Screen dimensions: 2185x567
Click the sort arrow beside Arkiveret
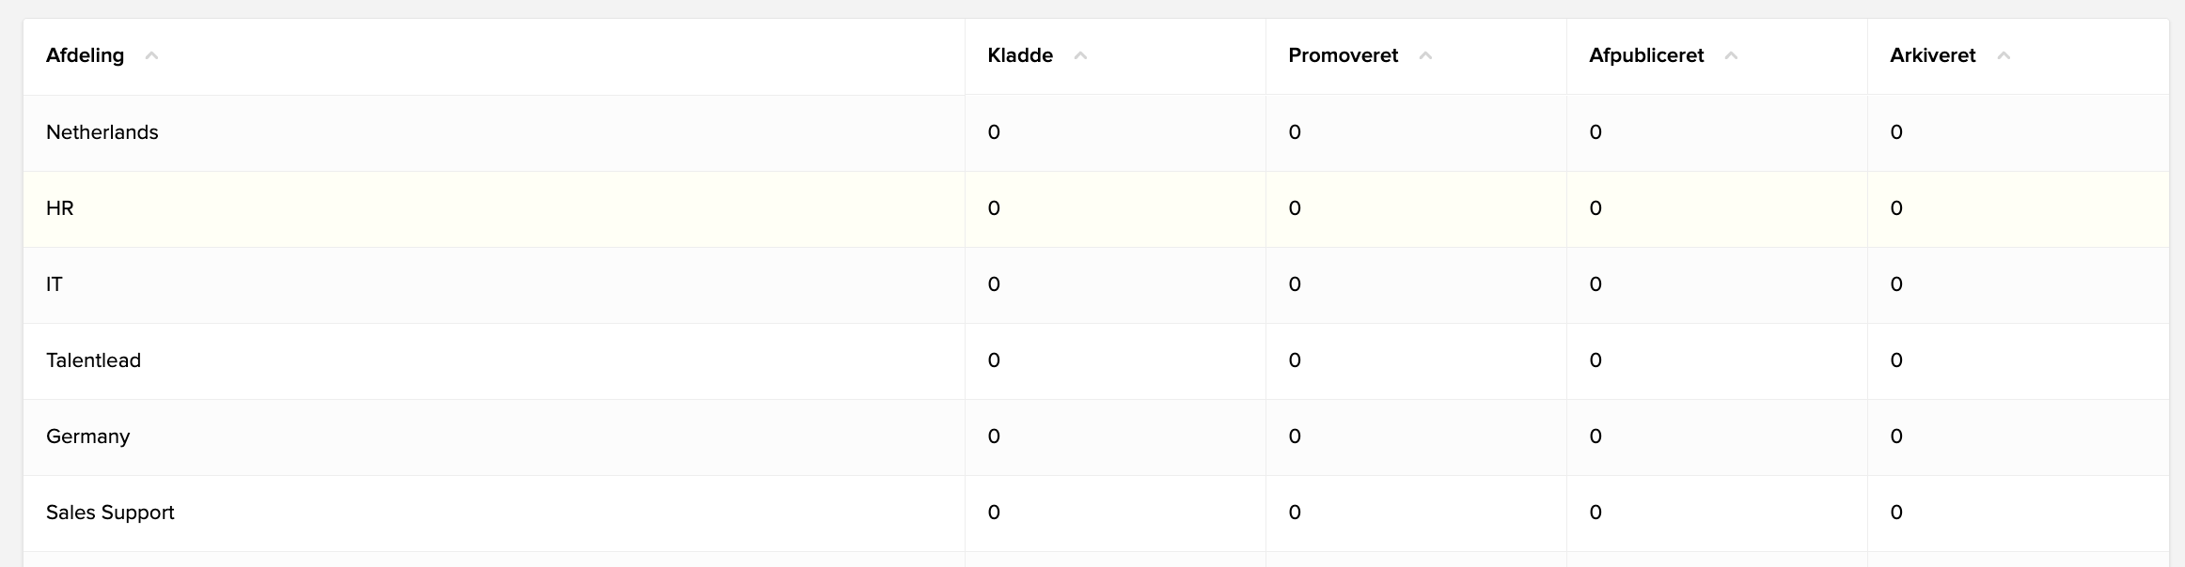coord(2004,56)
